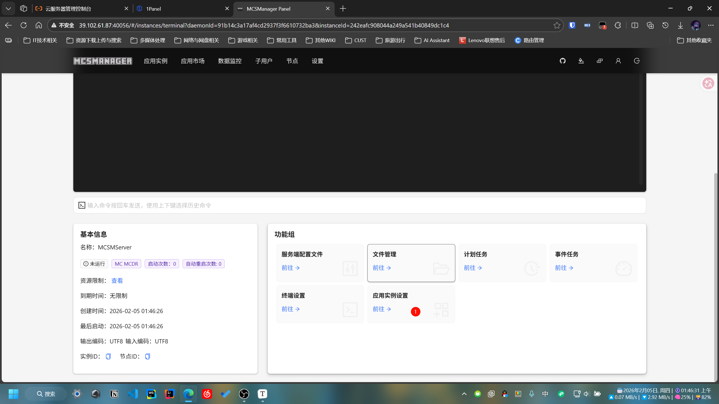Copy the node ID
Viewport: 719px width, 404px height.
147,356
